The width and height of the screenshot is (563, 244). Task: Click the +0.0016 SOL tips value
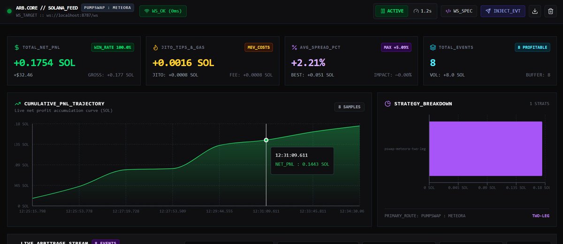(183, 63)
